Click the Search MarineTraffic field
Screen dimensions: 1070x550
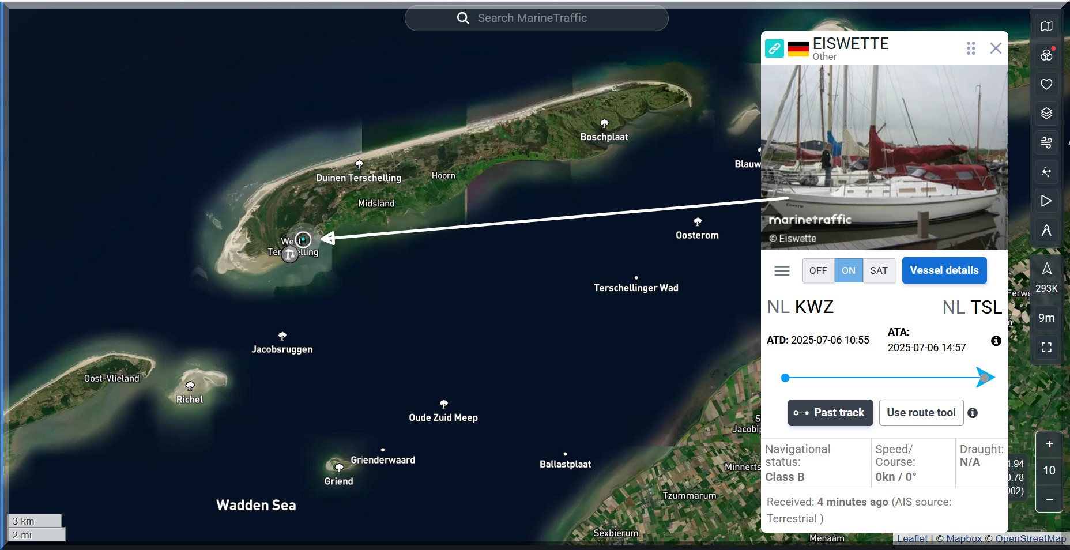536,18
